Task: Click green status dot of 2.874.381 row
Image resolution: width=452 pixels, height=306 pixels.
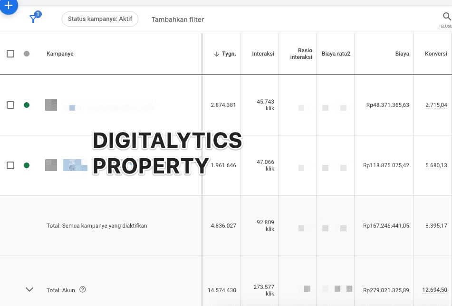Action: coord(27,105)
